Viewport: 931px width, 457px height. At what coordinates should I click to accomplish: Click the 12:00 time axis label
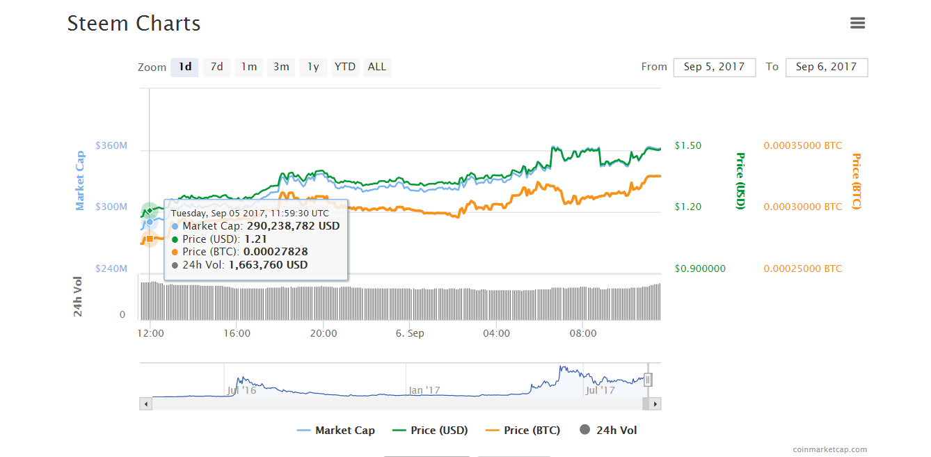151,333
